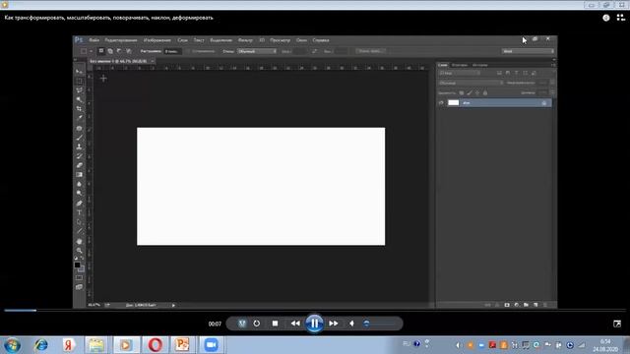630x354 pixels.
Task: Open the layer filter type dropdown
Action: click(x=460, y=73)
